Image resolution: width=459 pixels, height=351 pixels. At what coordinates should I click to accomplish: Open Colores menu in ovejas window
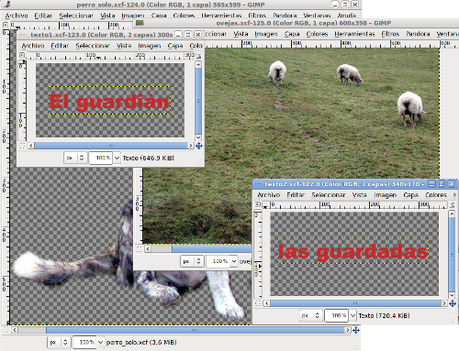click(x=317, y=34)
